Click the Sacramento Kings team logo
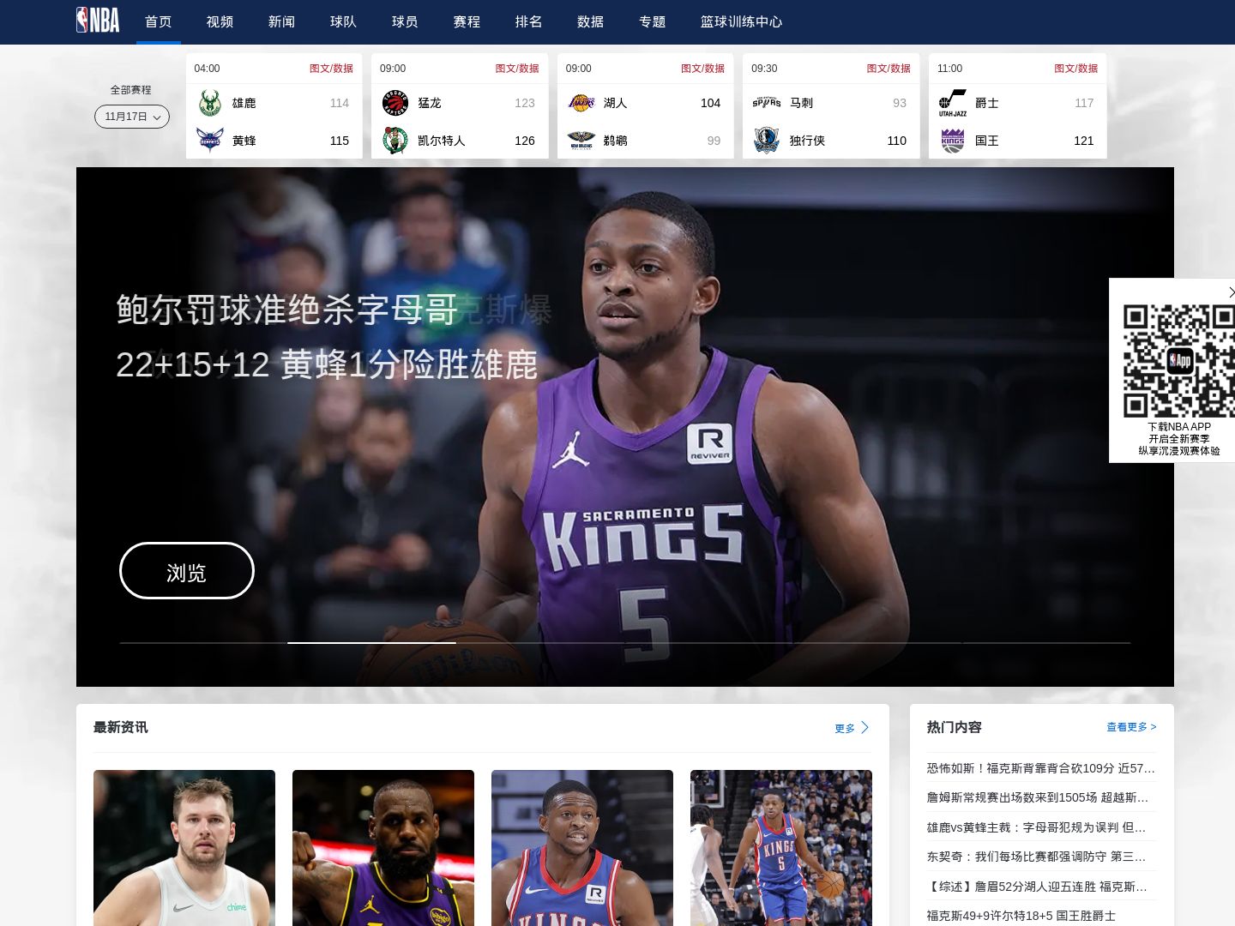This screenshot has height=926, width=1235. click(x=952, y=141)
